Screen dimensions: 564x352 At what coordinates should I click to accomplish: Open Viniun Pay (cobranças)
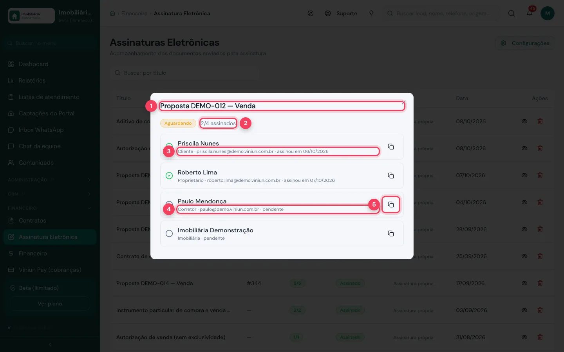[x=50, y=270]
